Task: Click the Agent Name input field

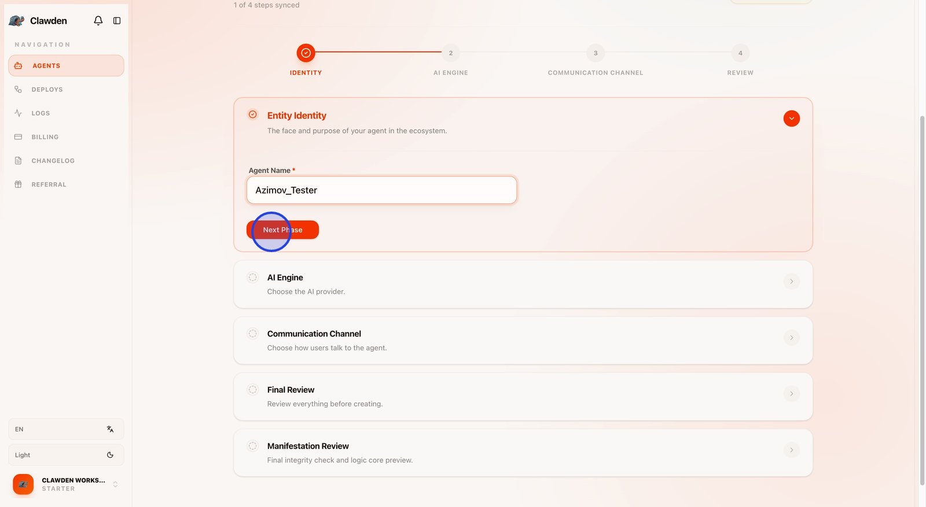Action: tap(381, 190)
